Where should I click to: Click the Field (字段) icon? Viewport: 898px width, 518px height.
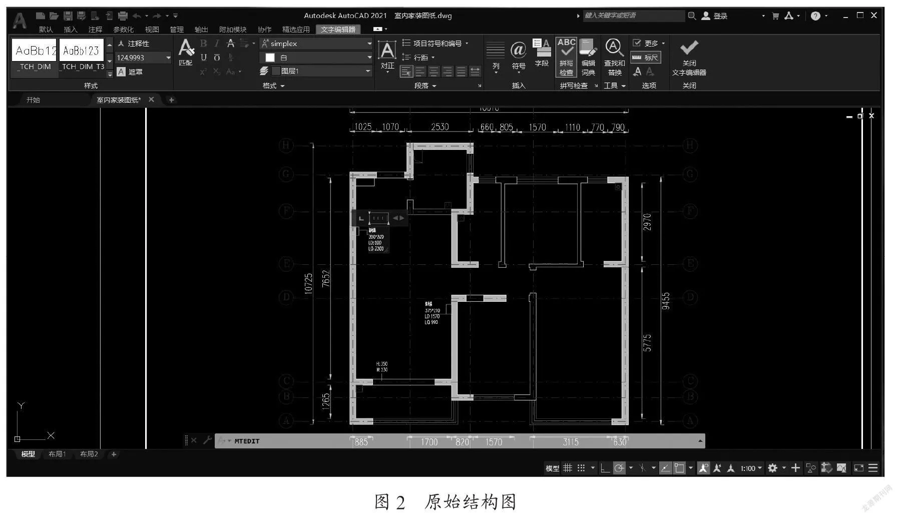pos(542,53)
